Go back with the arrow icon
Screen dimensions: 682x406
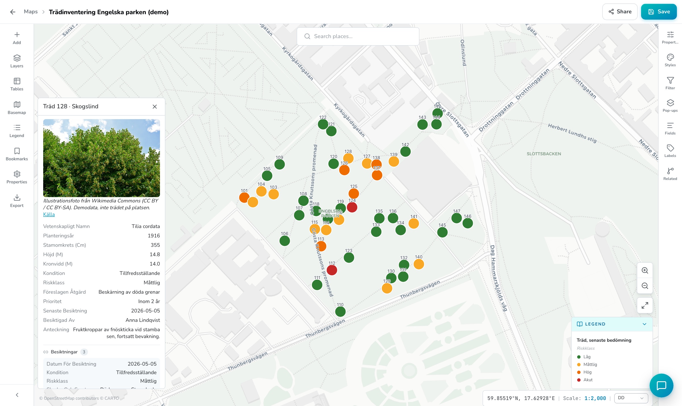pyautogui.click(x=13, y=12)
